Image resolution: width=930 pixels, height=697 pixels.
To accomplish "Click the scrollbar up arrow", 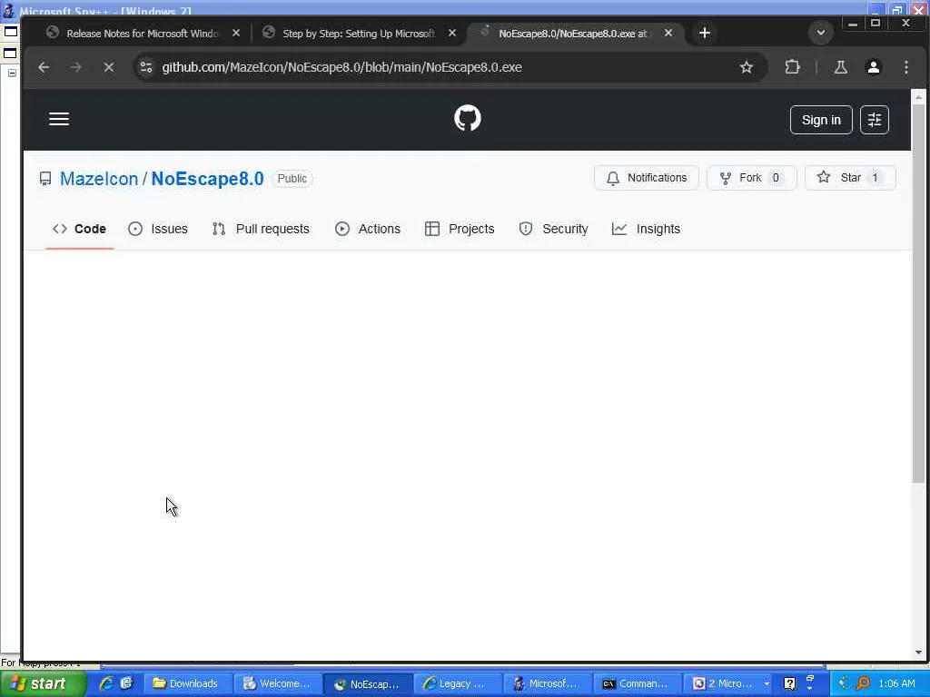I will point(918,96).
